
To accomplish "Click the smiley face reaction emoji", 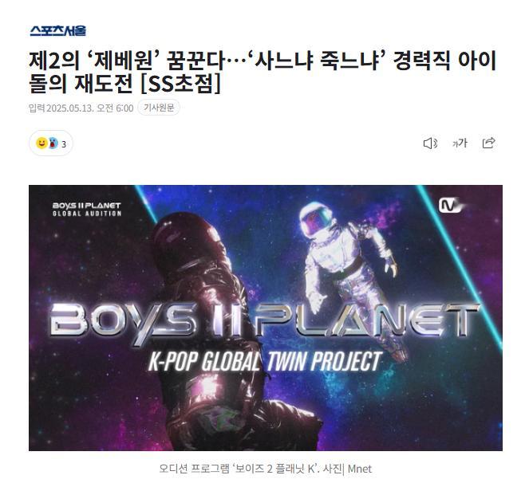I will pos(41,143).
